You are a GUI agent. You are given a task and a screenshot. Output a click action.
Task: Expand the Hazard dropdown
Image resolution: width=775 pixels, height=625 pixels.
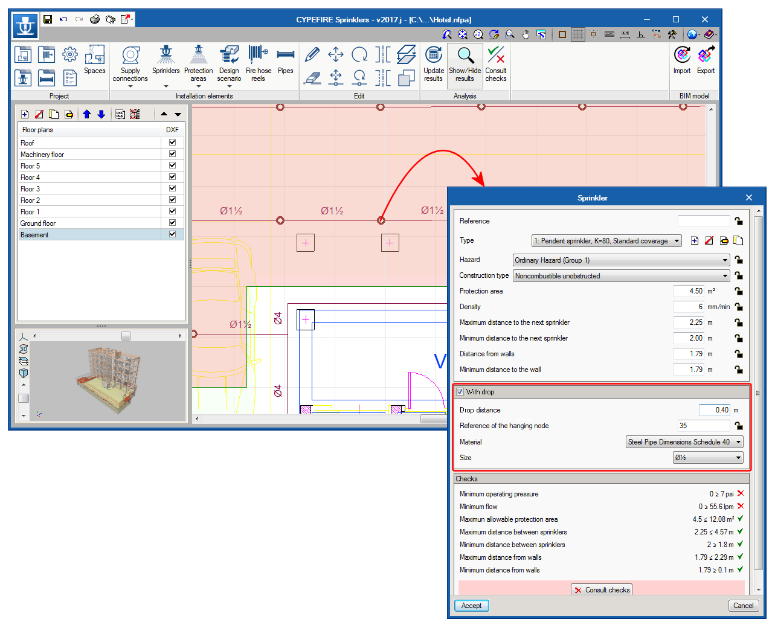click(x=621, y=260)
